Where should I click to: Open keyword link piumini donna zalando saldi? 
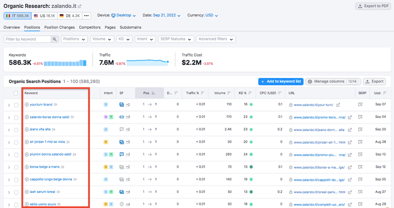tap(50, 155)
